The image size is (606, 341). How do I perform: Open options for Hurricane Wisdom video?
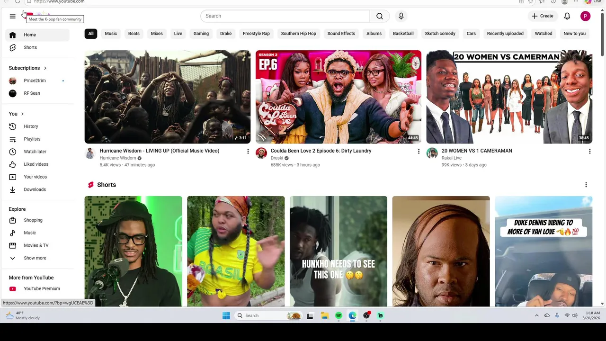tap(248, 152)
